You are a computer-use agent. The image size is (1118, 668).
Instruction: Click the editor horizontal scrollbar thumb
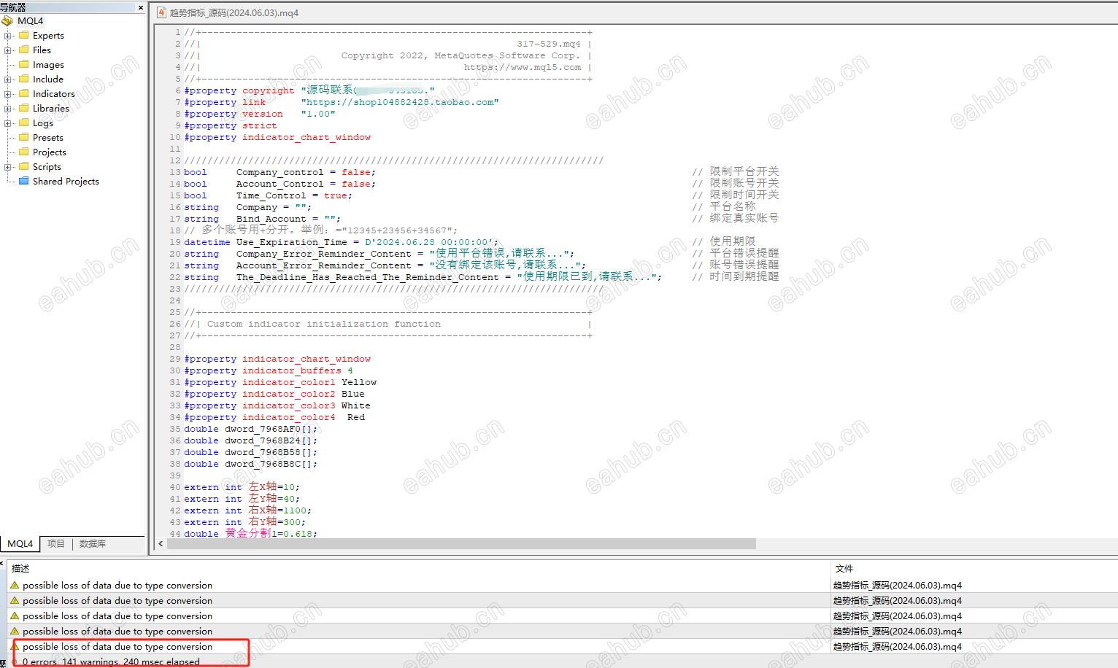461,544
